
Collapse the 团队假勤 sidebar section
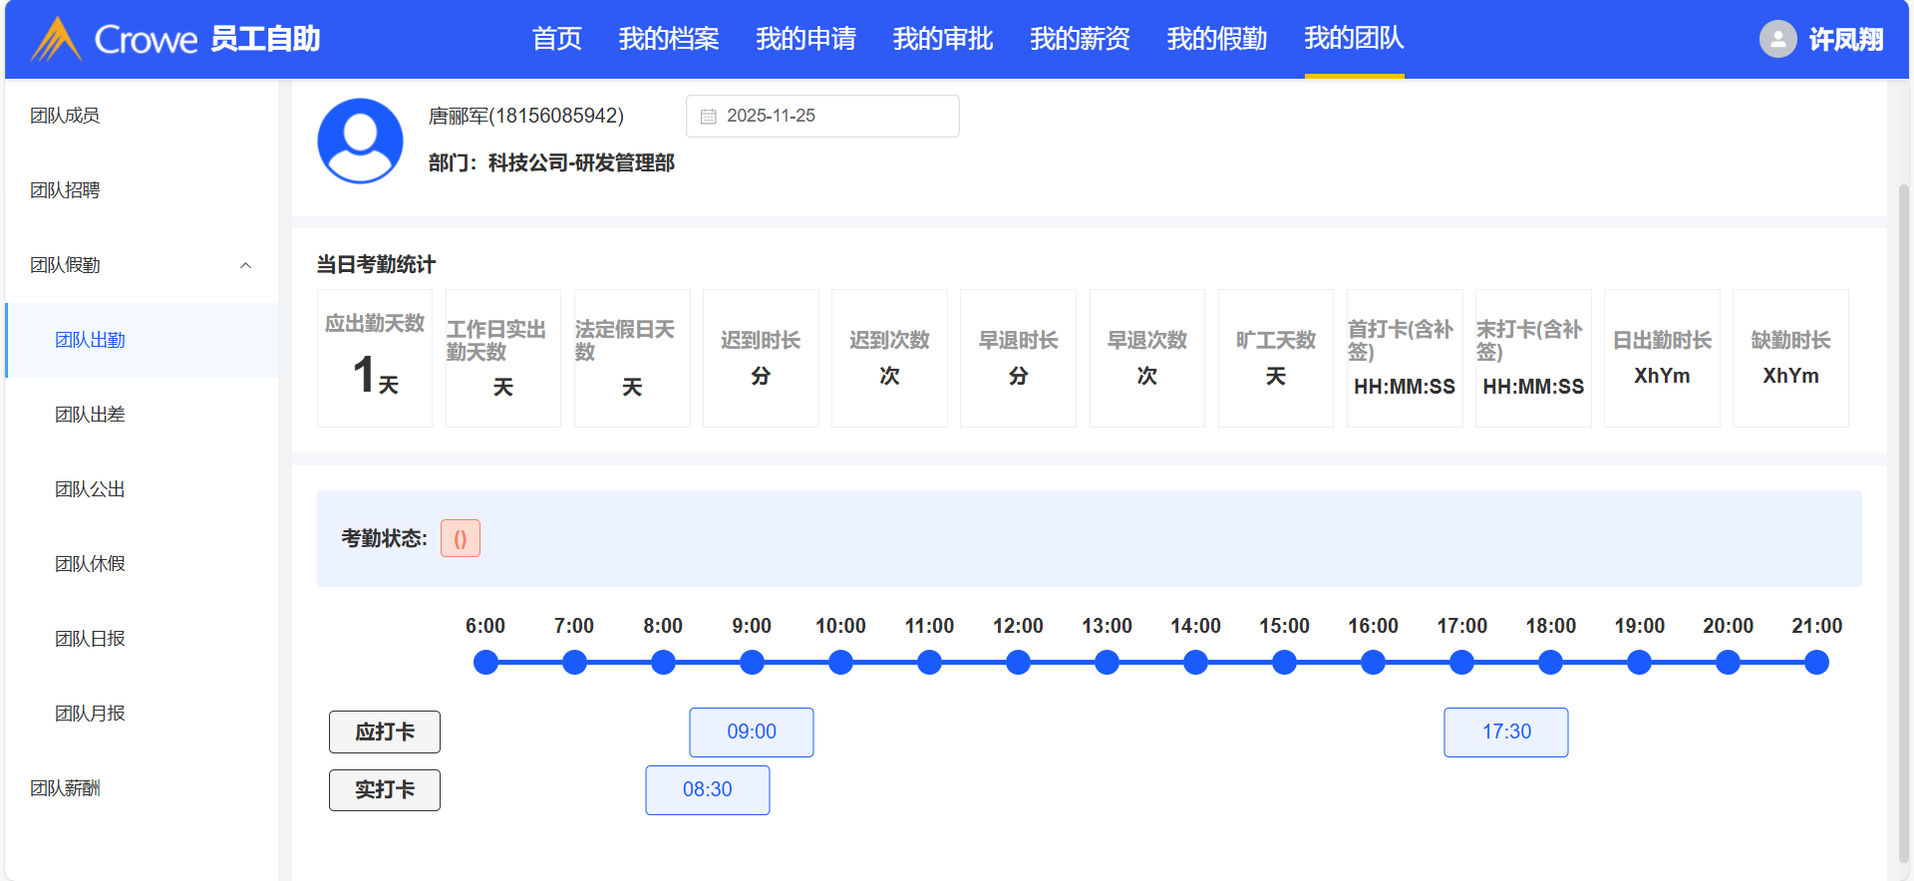[245, 265]
